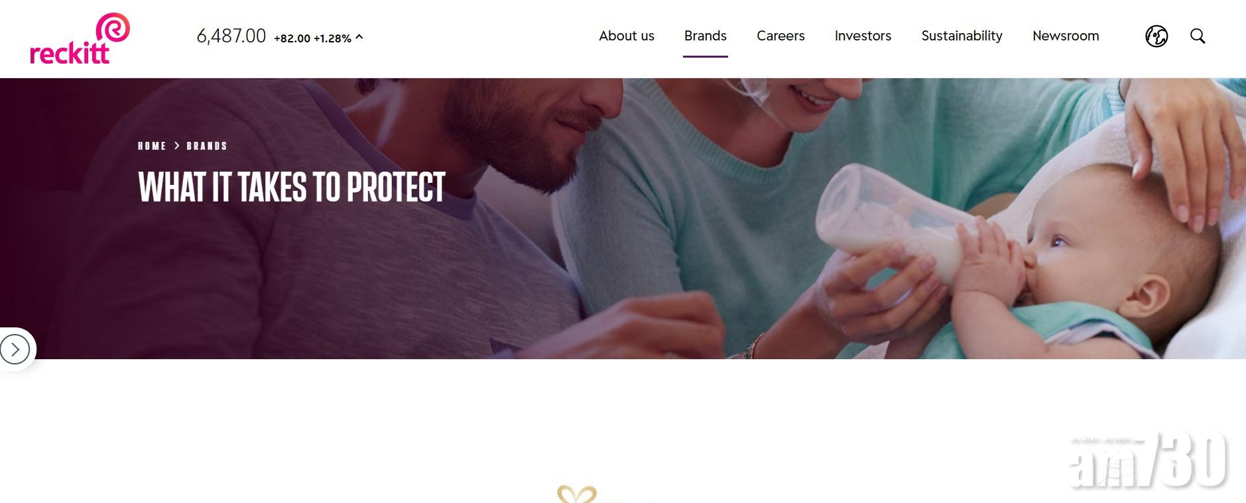The width and height of the screenshot is (1246, 503).
Task: Select the Brands menu item
Action: click(706, 36)
